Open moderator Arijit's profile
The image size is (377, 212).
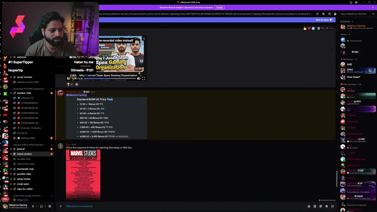(358, 64)
